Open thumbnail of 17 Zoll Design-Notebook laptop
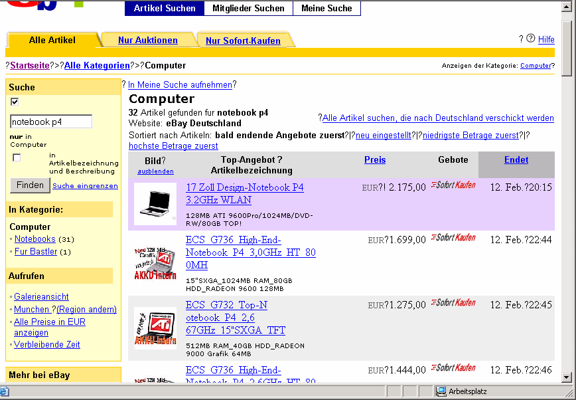Viewport: 576px width, 400px height. (155, 204)
